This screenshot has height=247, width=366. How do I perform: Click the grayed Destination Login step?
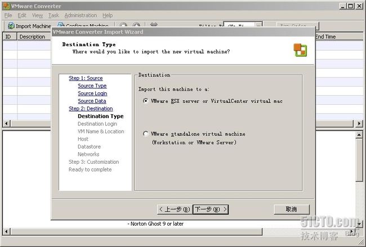(x=97, y=124)
